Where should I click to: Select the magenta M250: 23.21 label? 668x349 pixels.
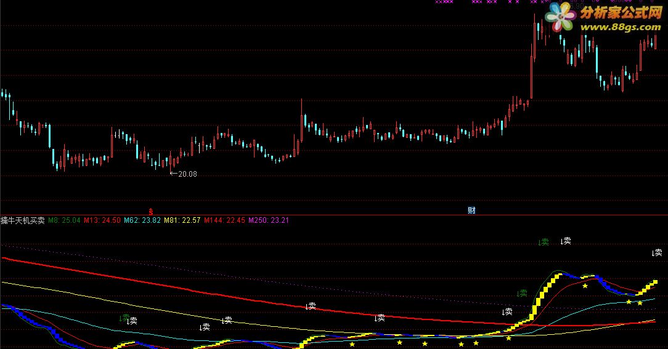click(x=269, y=220)
